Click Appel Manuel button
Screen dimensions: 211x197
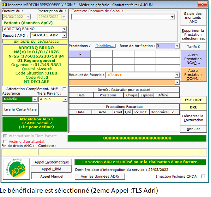tap(52, 176)
